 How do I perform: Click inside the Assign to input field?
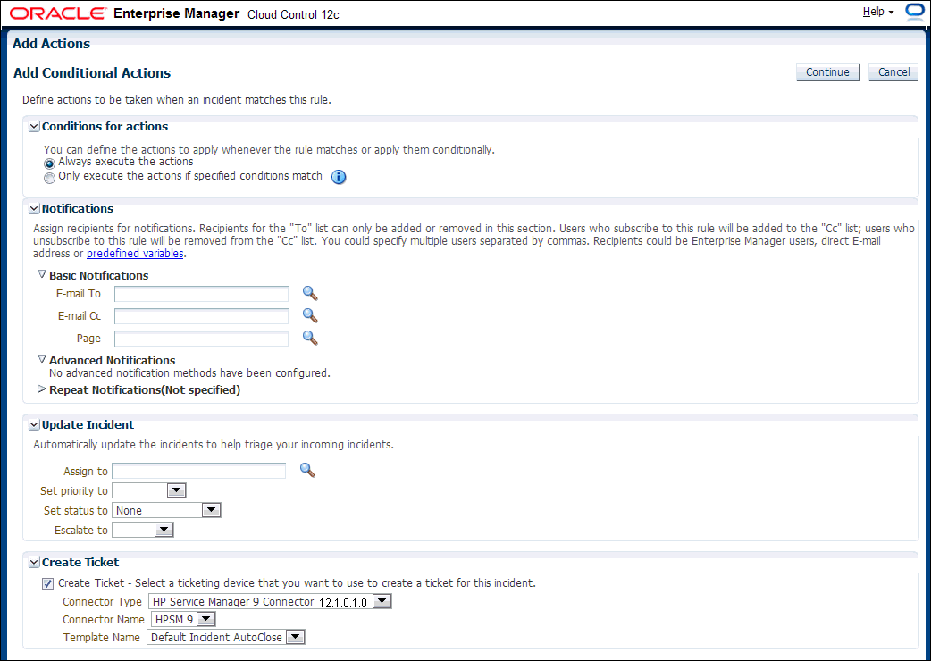pos(198,470)
